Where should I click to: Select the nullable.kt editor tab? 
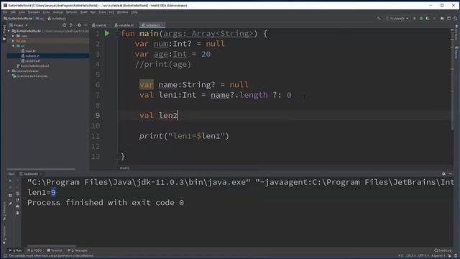tap(152, 25)
